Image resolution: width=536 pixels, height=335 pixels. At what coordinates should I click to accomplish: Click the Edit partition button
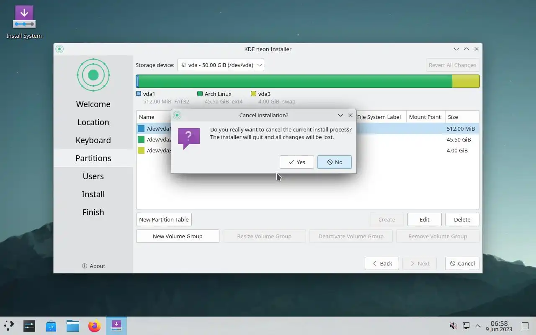coord(425,219)
